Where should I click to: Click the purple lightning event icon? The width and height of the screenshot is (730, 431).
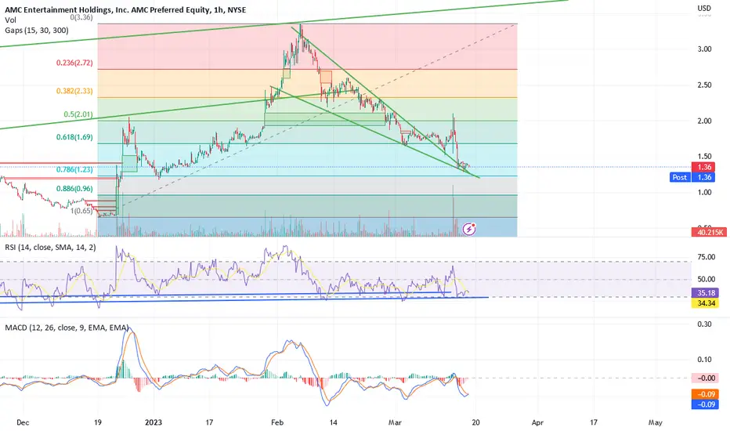[469, 229]
